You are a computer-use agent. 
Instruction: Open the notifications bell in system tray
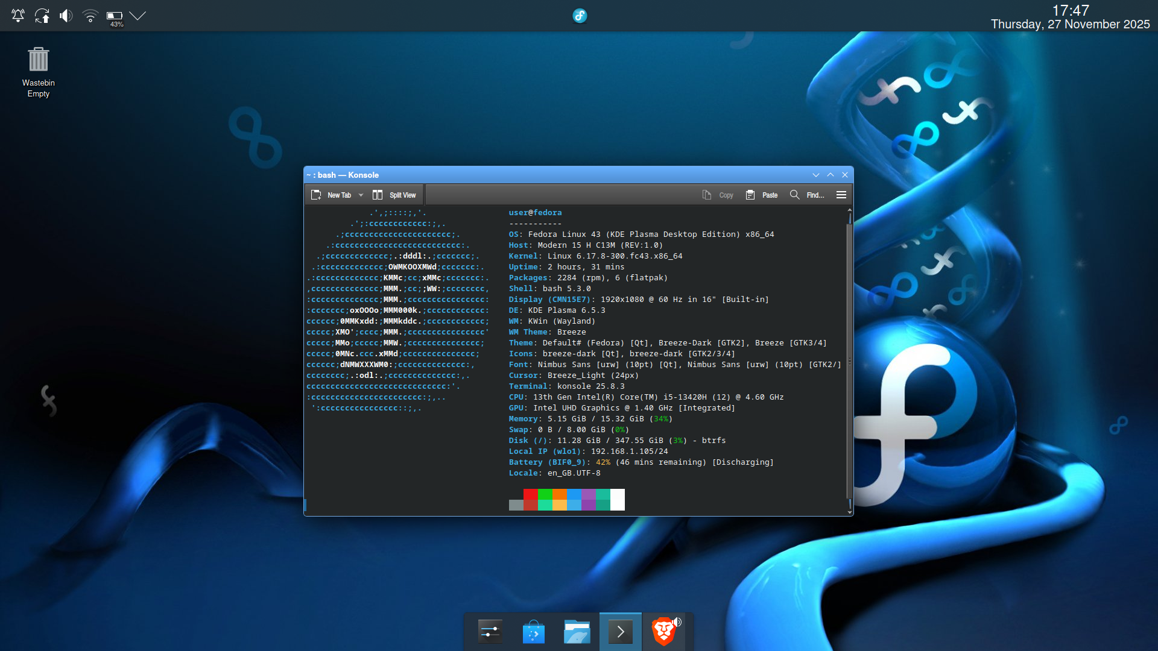(18, 16)
